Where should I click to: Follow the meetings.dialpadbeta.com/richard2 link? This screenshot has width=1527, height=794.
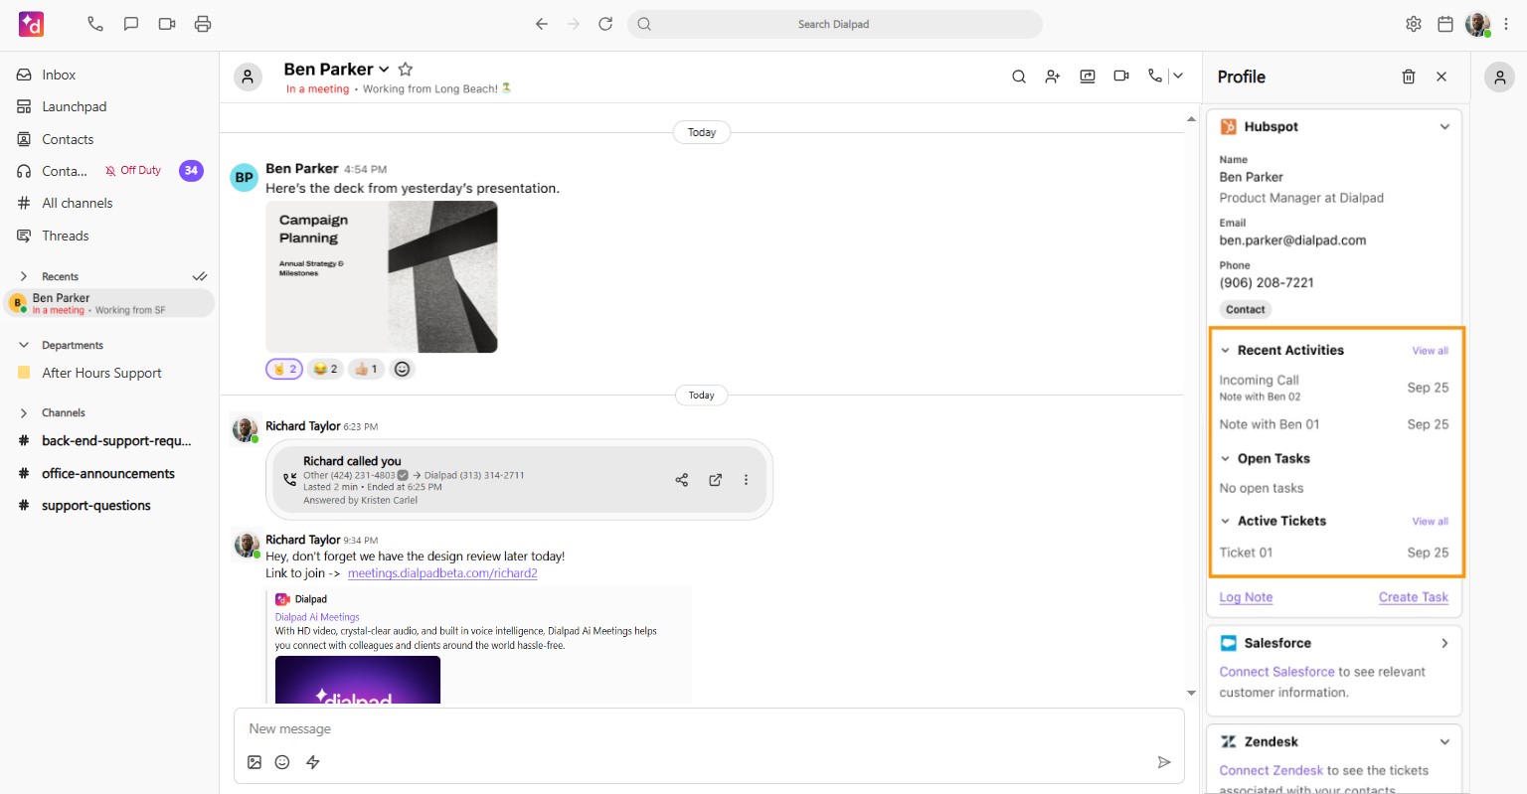[x=442, y=573]
